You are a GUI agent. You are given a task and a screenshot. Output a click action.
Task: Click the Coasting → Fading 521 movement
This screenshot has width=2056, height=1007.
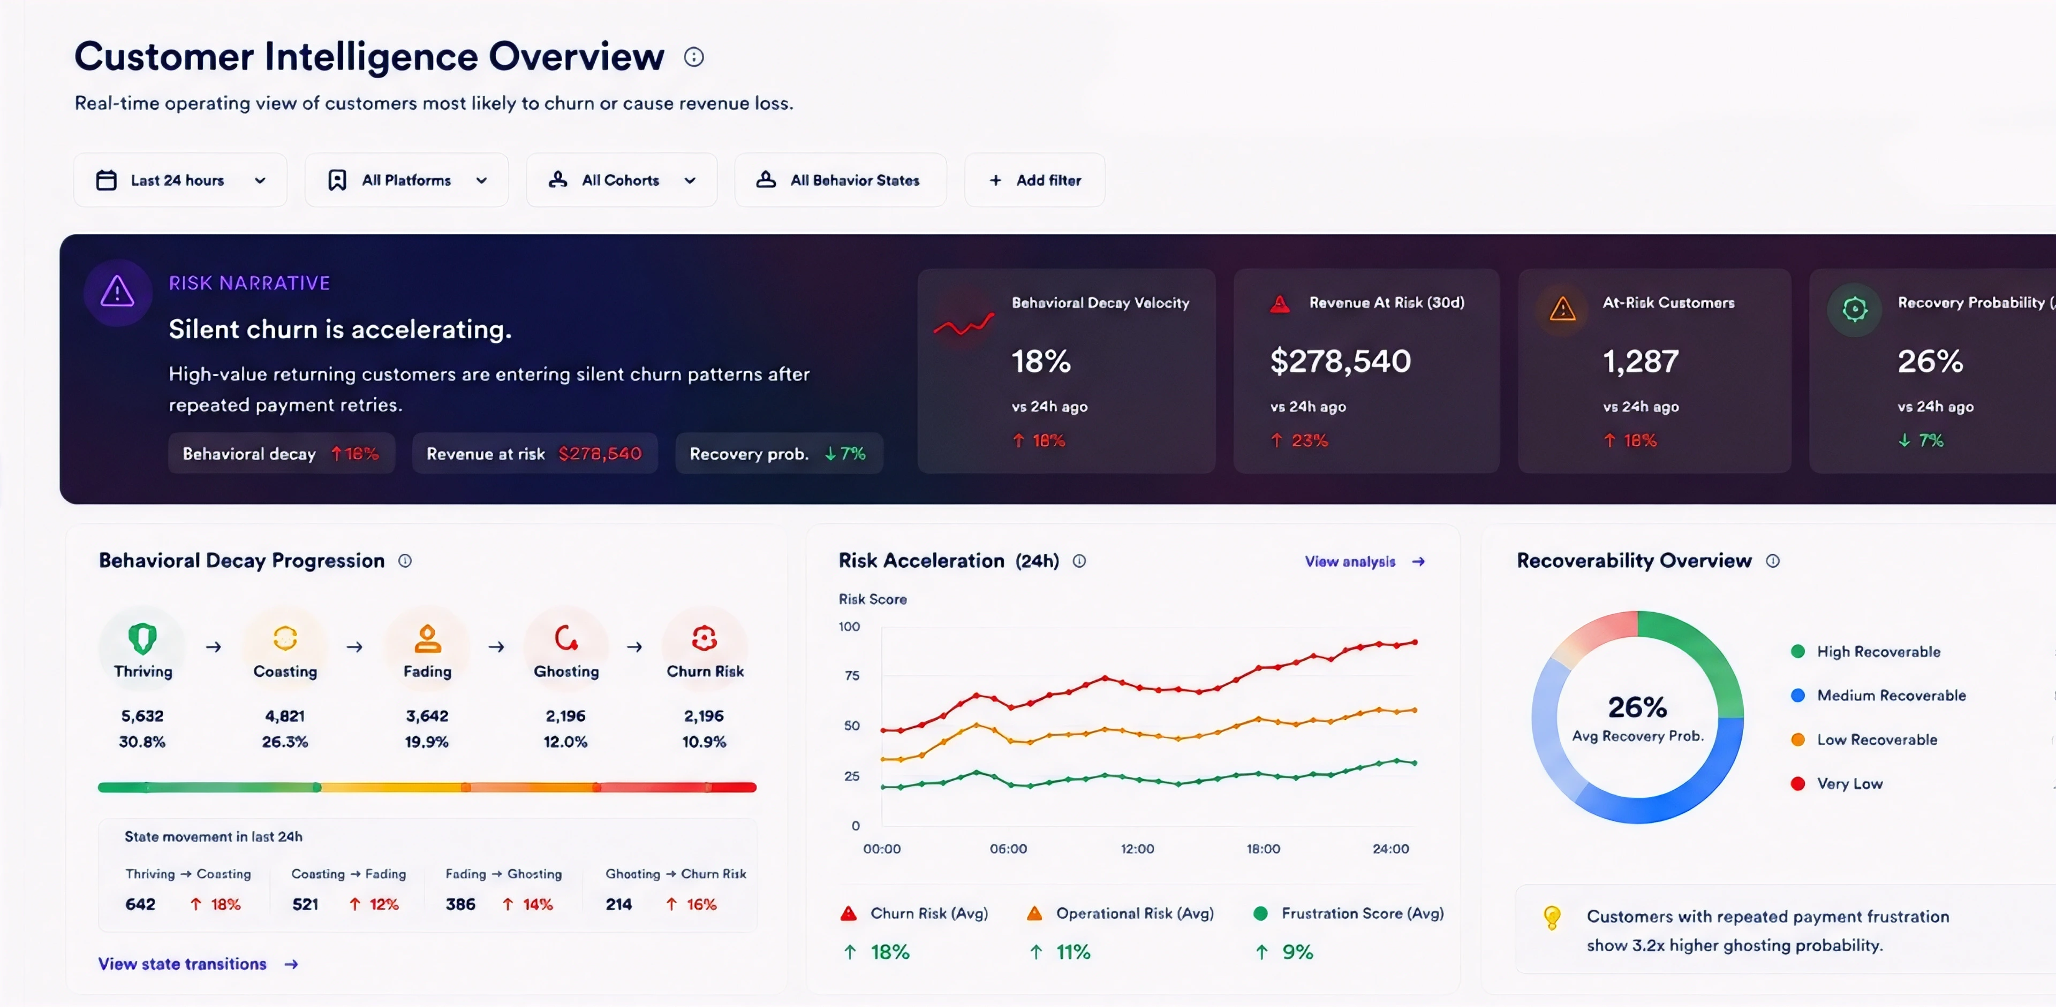[348, 889]
